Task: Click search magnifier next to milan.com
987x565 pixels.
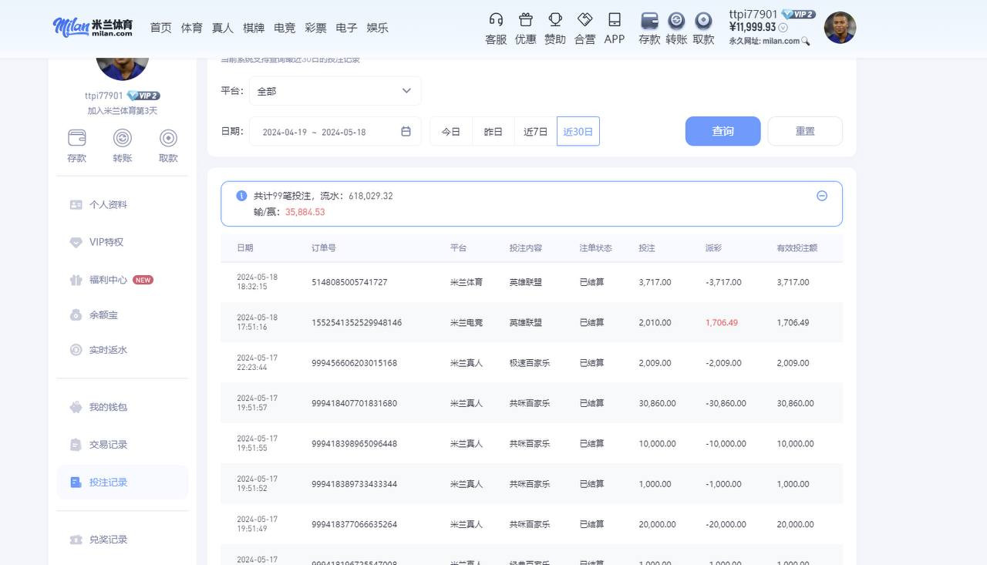Action: click(x=806, y=42)
